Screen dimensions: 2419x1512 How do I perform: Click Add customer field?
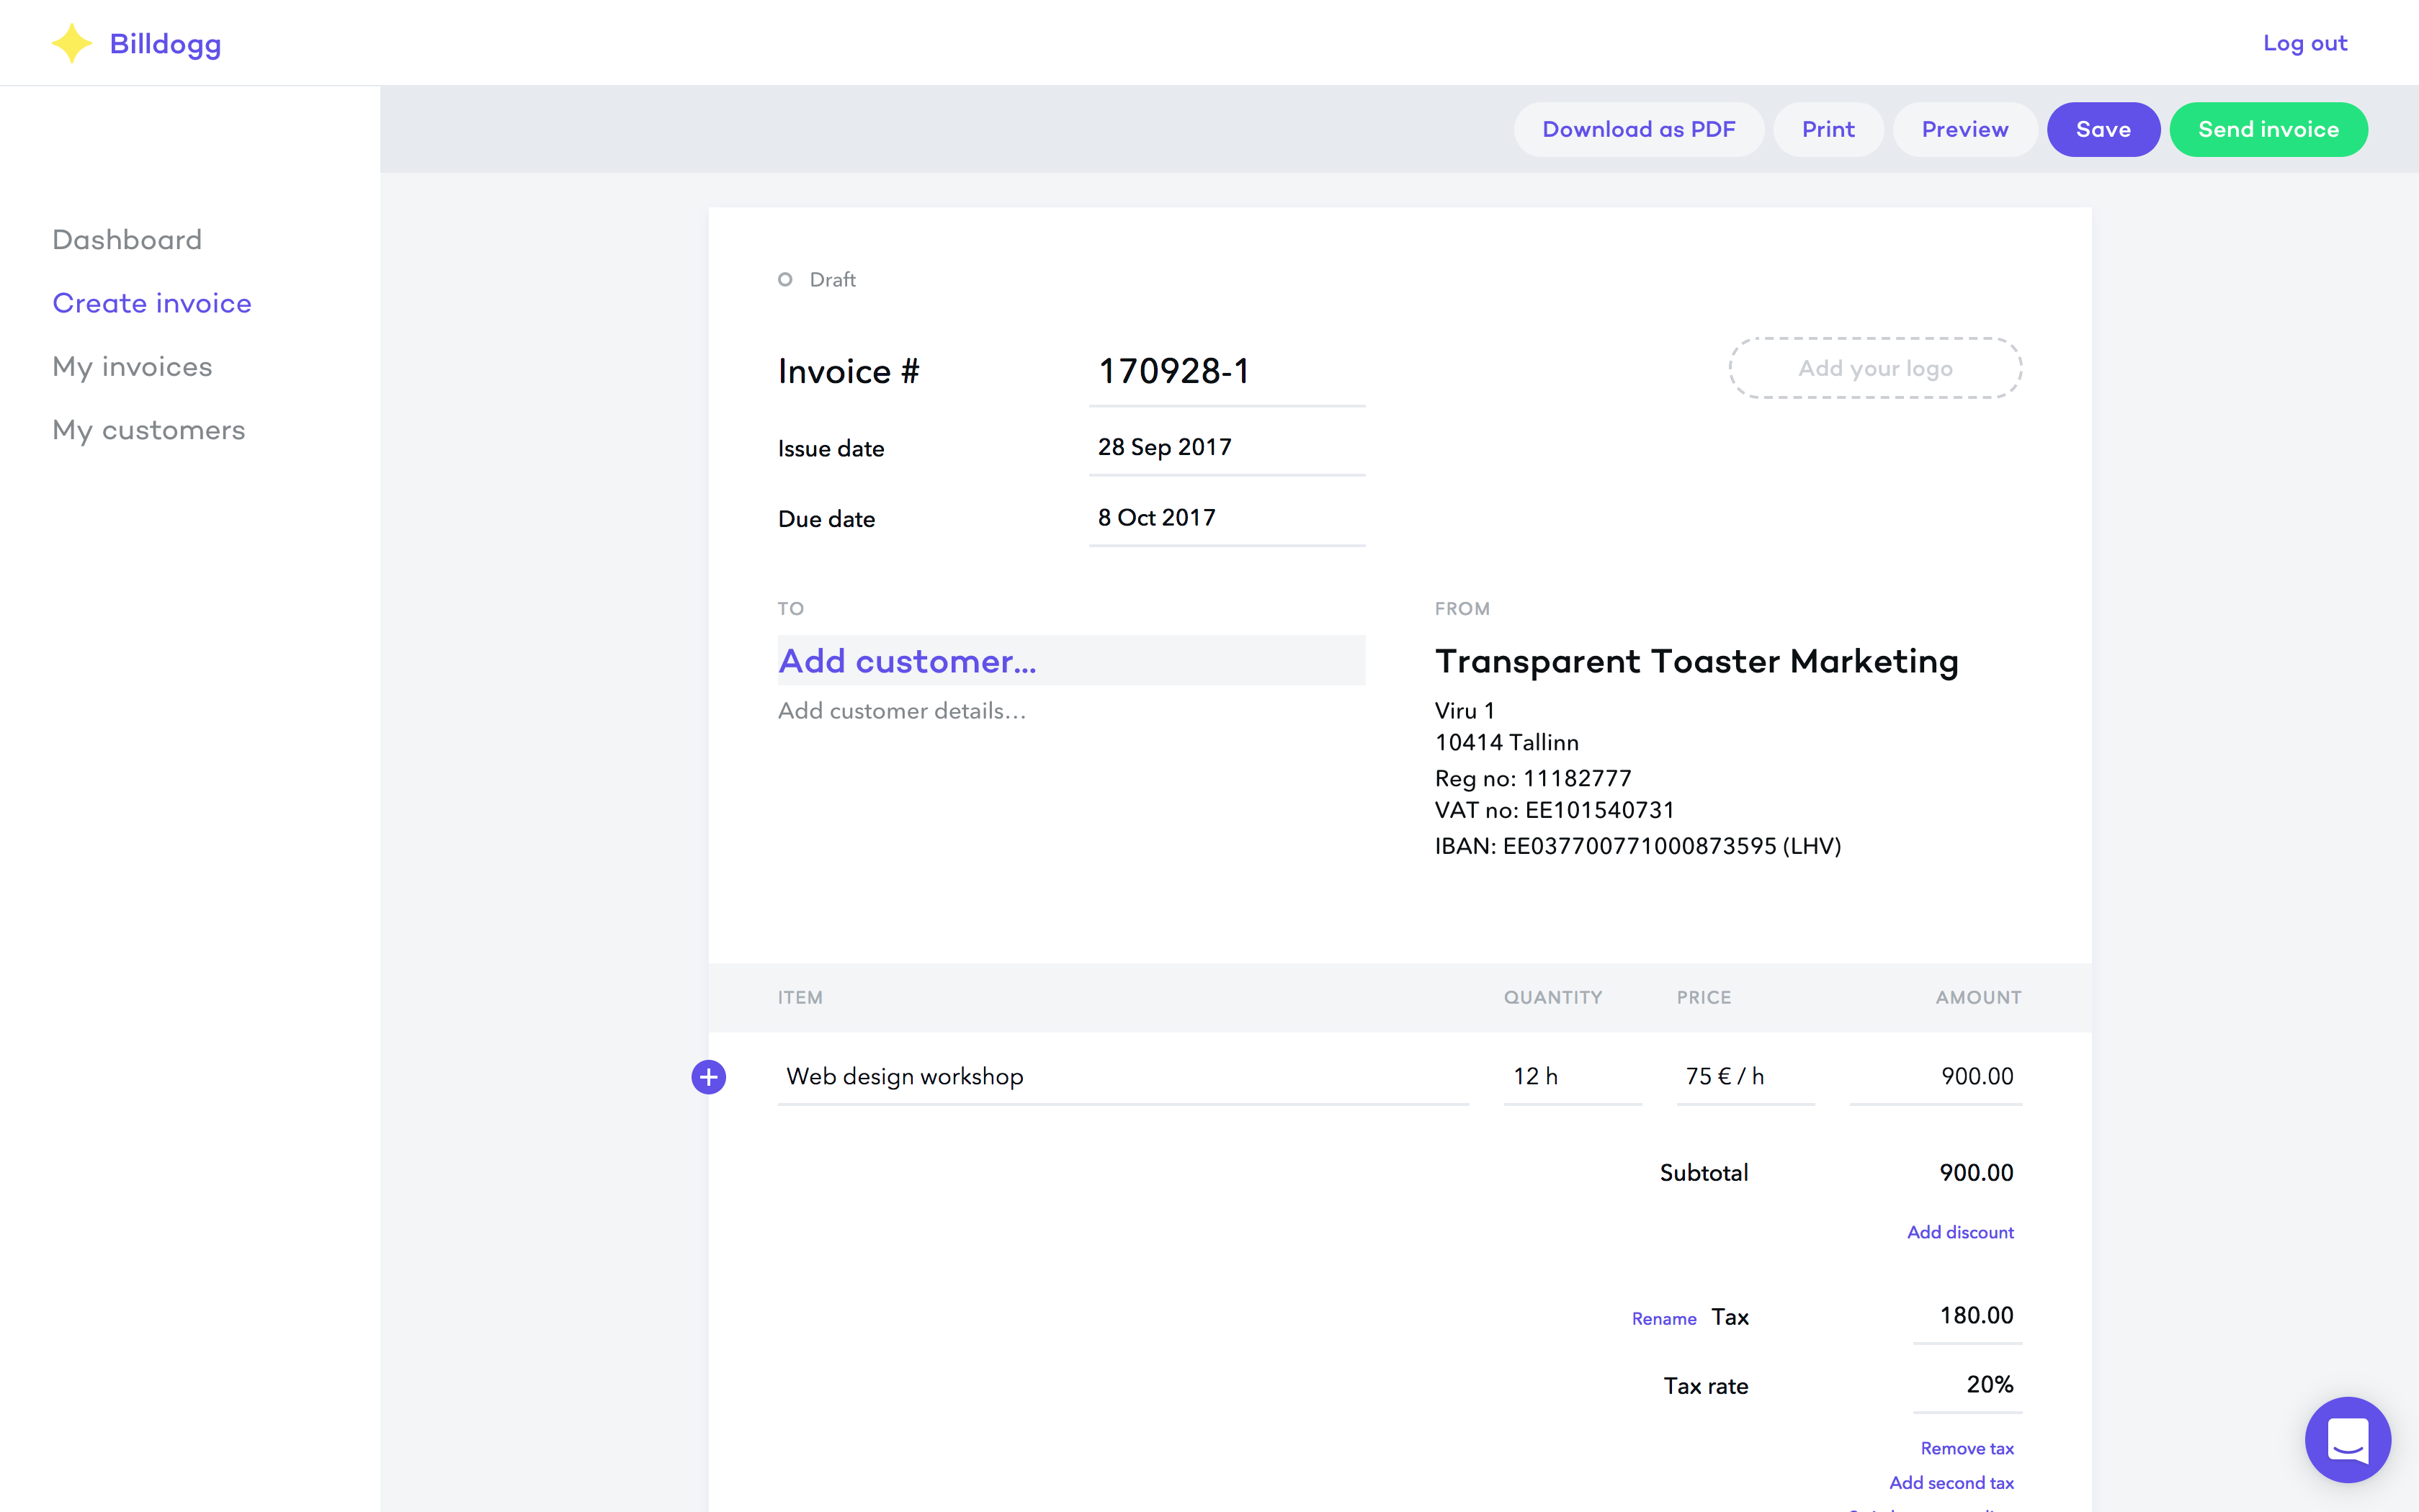tap(1070, 661)
